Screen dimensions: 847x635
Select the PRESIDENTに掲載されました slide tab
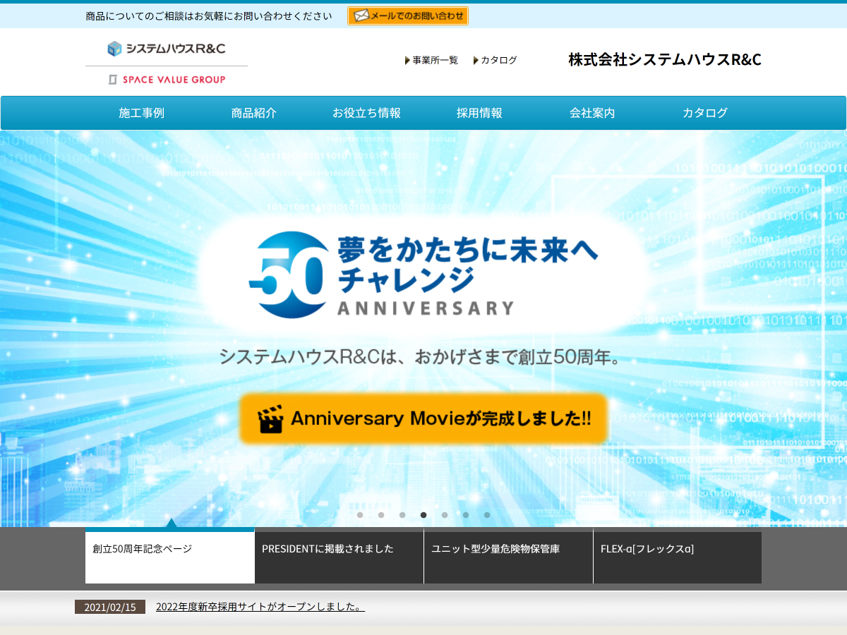(x=340, y=557)
